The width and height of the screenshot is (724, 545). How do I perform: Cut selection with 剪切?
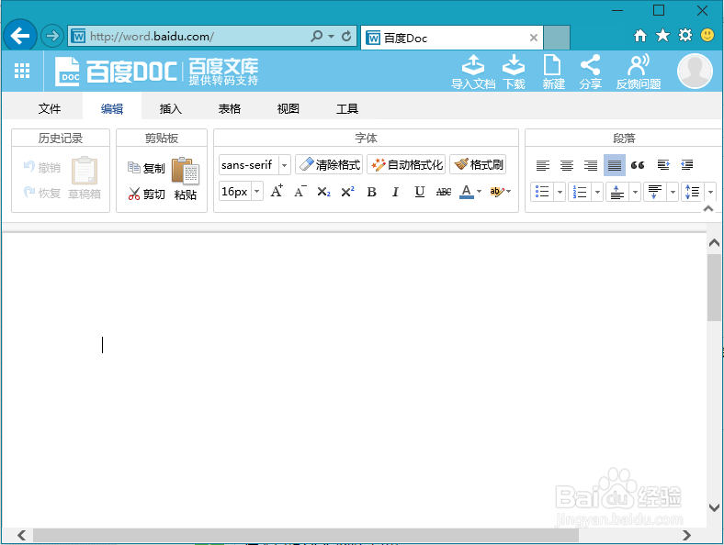coord(146,194)
